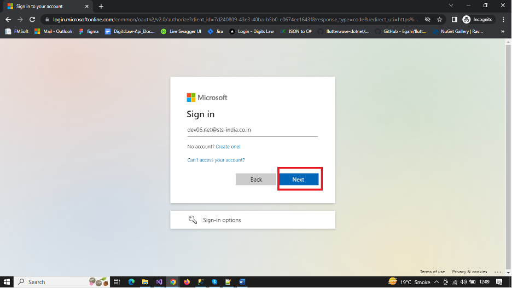Click "Can't access your account?" link

tap(216, 160)
